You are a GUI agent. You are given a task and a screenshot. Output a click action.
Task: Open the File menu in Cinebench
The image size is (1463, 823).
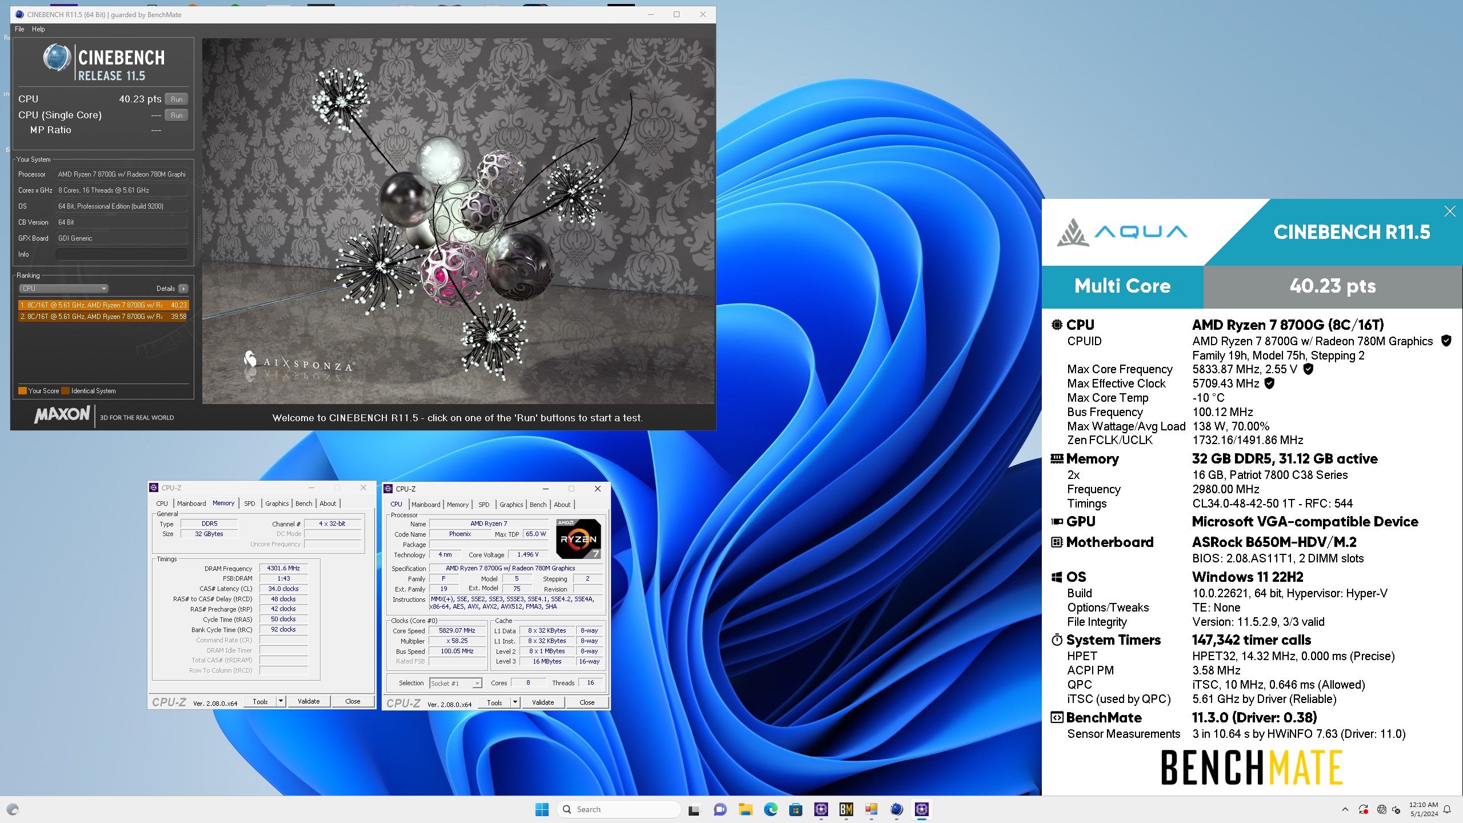[19, 29]
